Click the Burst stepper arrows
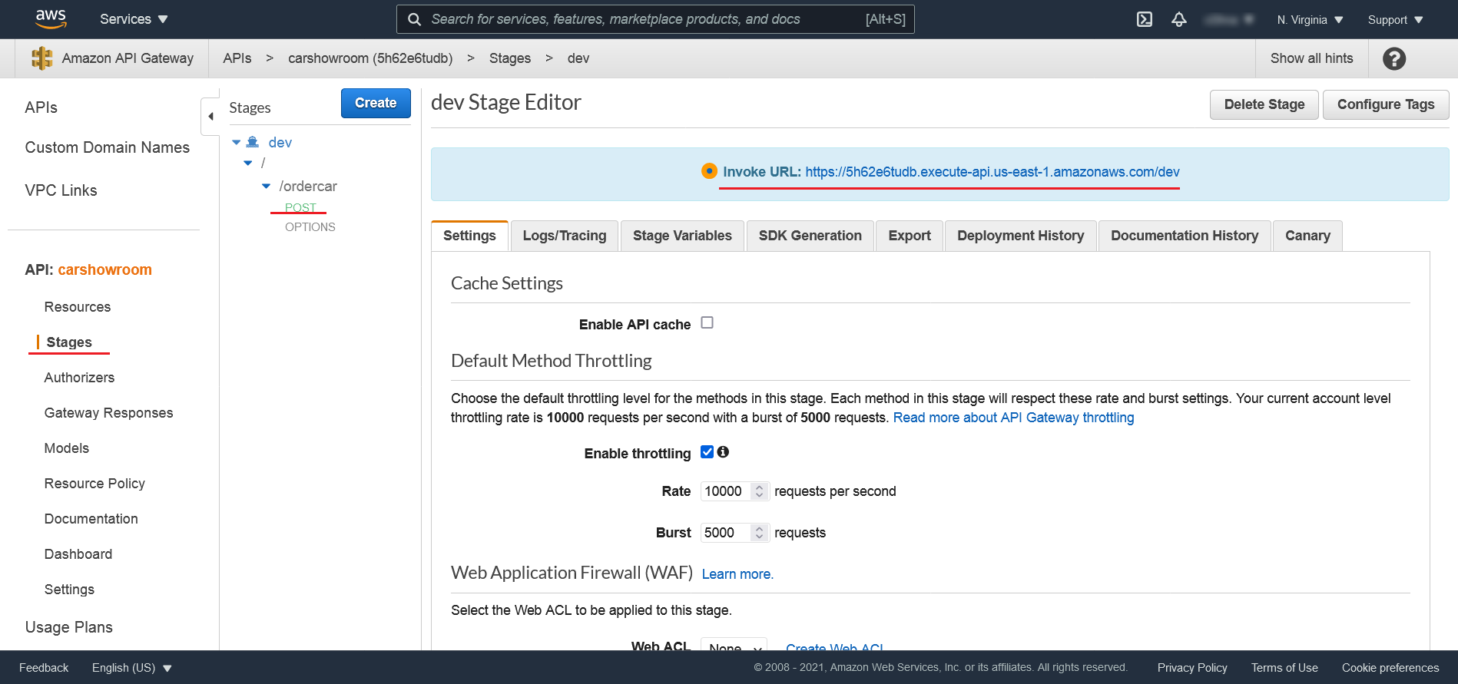 tap(760, 533)
